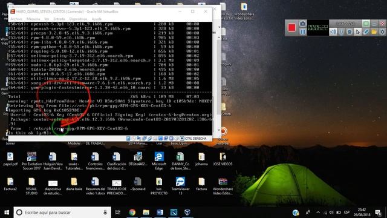This screenshot has height=218, width=387.
Task: Select the Controles financieros Word document
Action: 96,161
